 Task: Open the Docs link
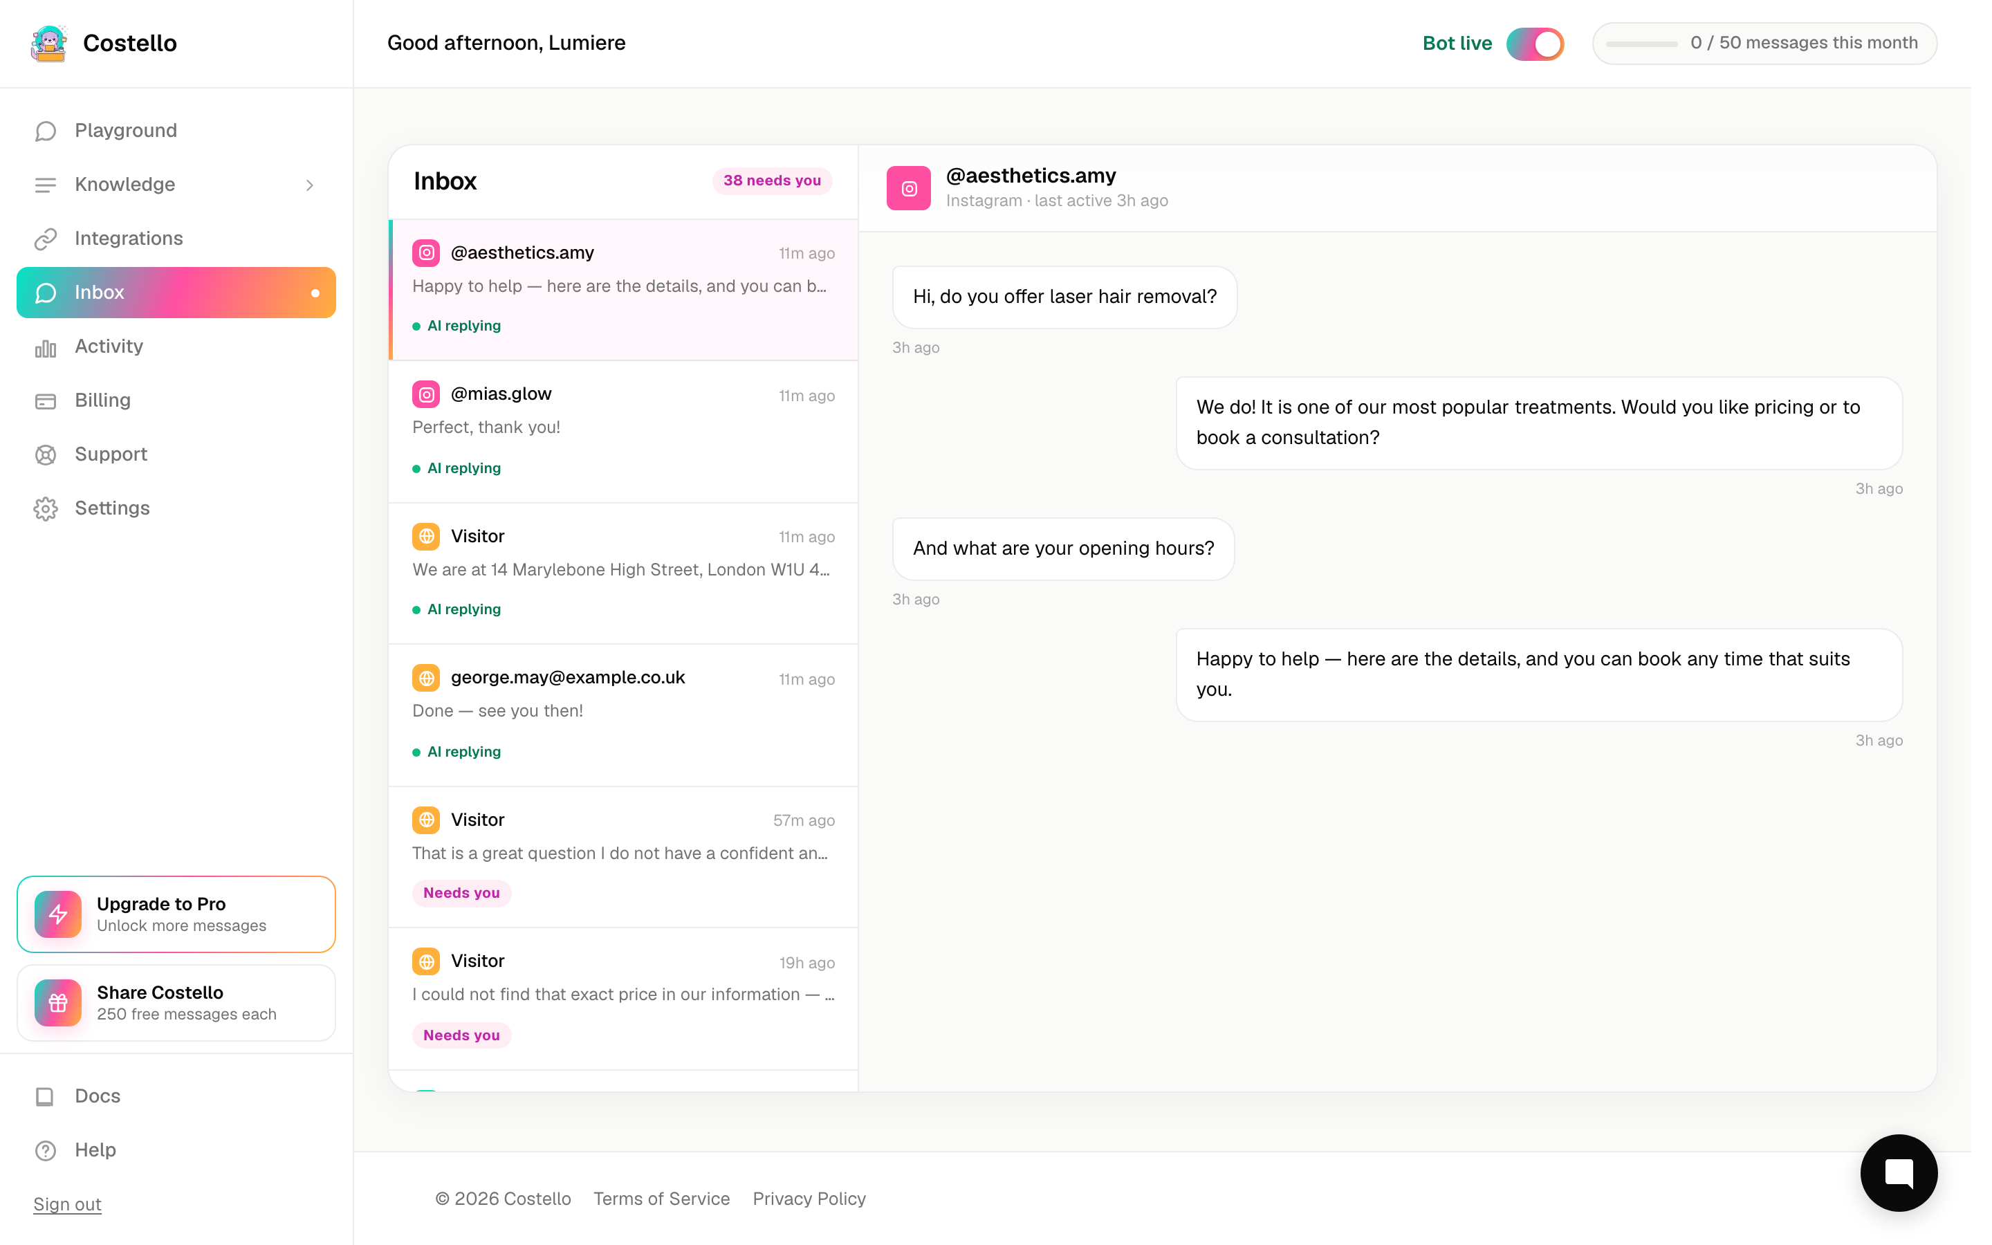point(176,1096)
